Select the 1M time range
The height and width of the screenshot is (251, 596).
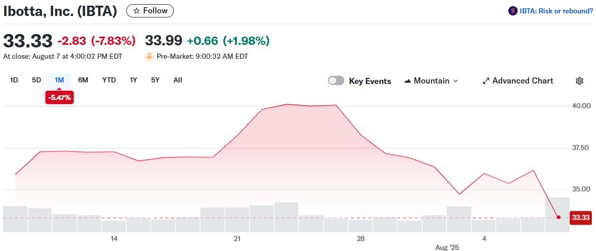click(x=59, y=80)
